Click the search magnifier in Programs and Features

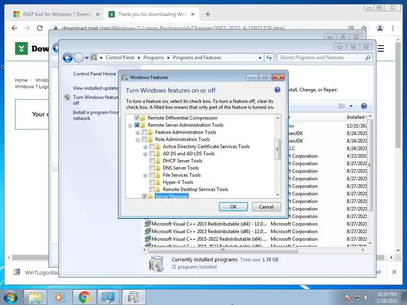(x=368, y=58)
